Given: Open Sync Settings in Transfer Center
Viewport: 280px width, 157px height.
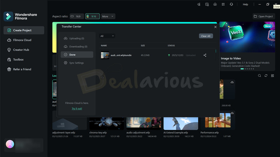Looking at the screenshot, I should click(x=76, y=63).
